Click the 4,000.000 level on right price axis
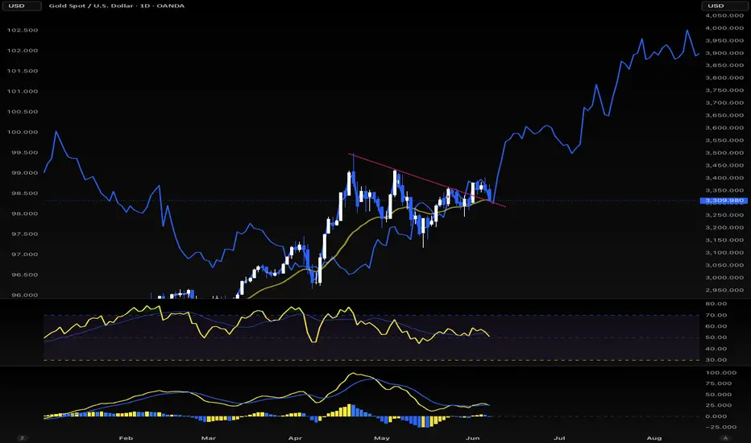This screenshot has height=443, width=751. 724,27
